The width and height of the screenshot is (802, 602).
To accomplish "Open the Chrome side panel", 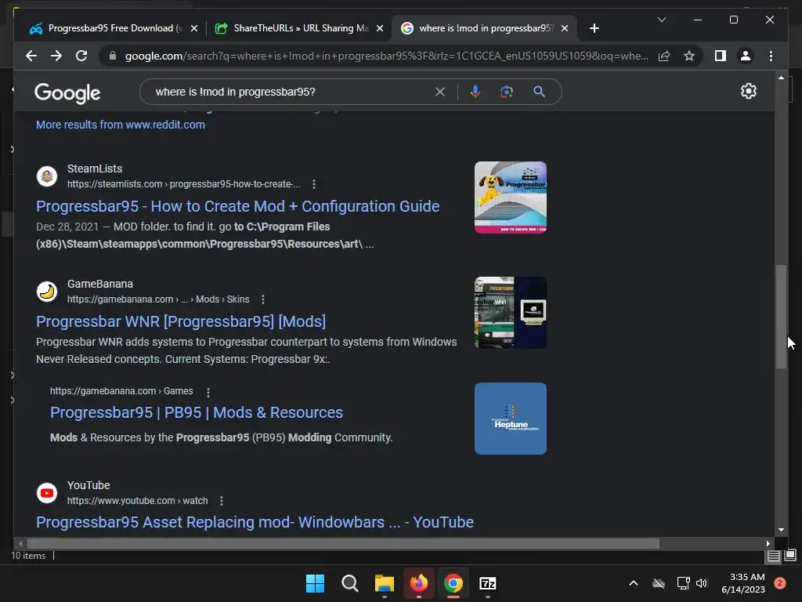I will pos(721,56).
